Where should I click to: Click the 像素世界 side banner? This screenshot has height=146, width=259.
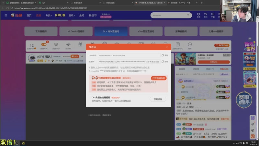point(250,46)
